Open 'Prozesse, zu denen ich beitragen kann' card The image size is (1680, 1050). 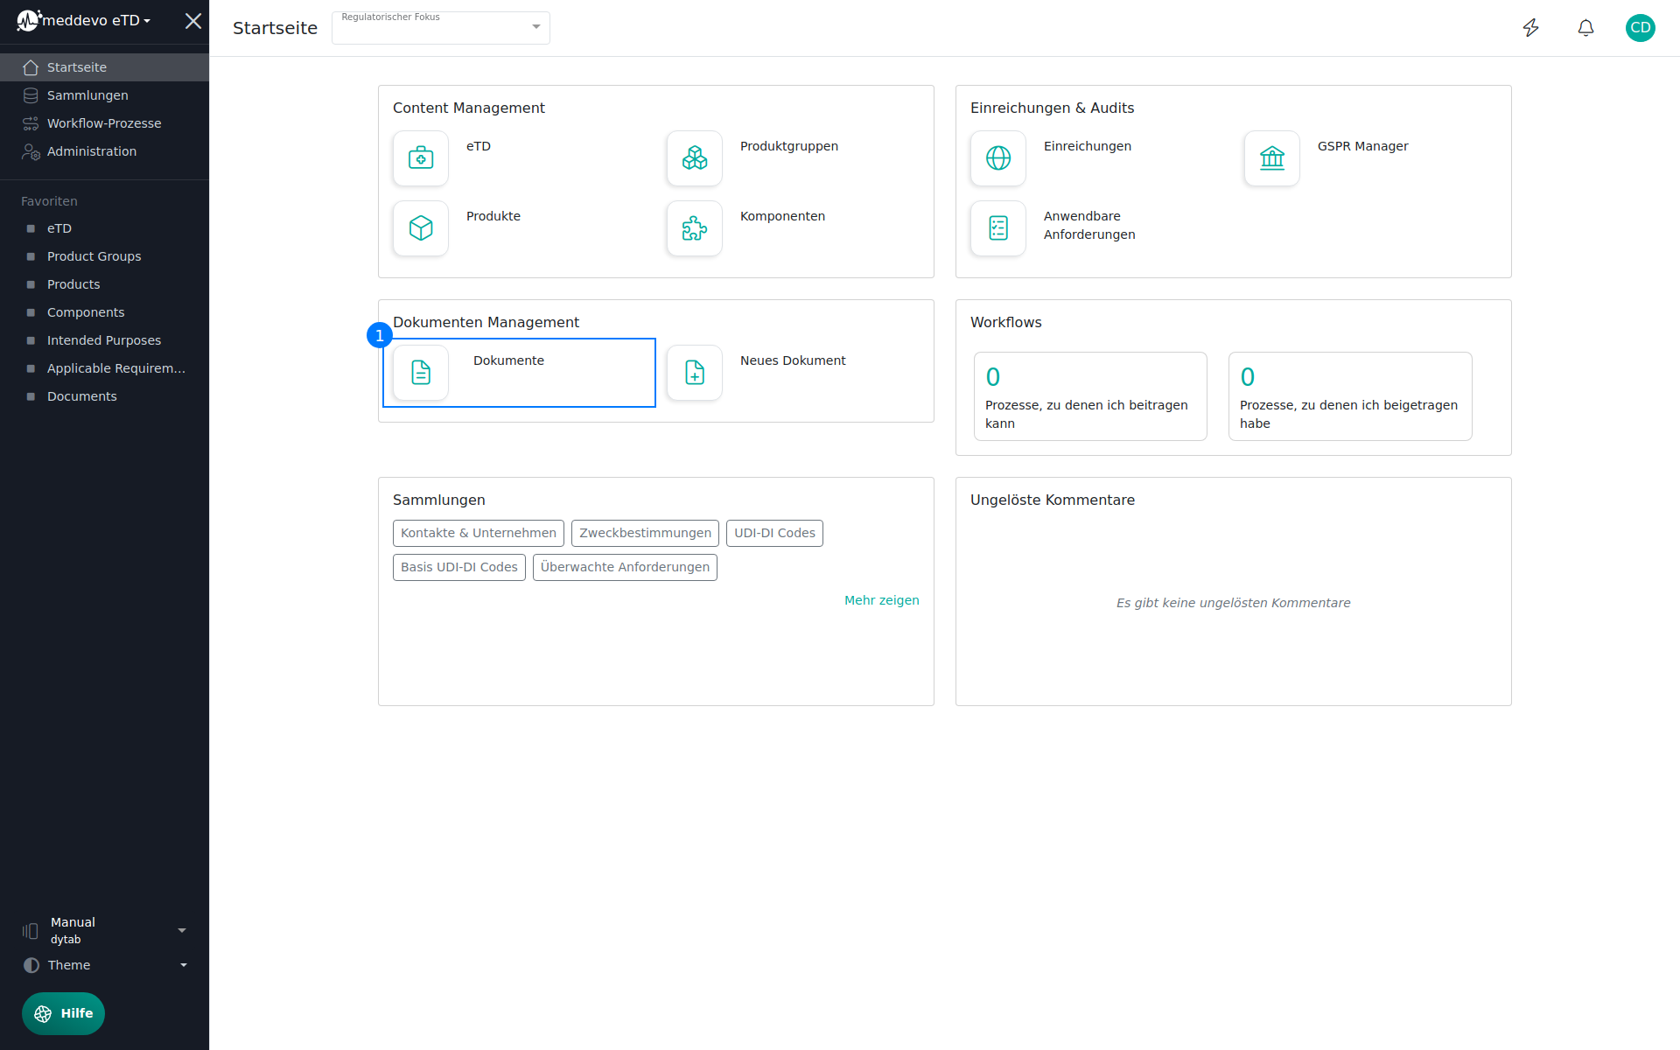coord(1090,396)
